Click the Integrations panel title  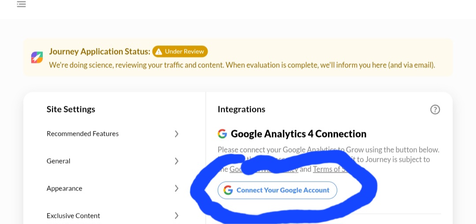[242, 109]
